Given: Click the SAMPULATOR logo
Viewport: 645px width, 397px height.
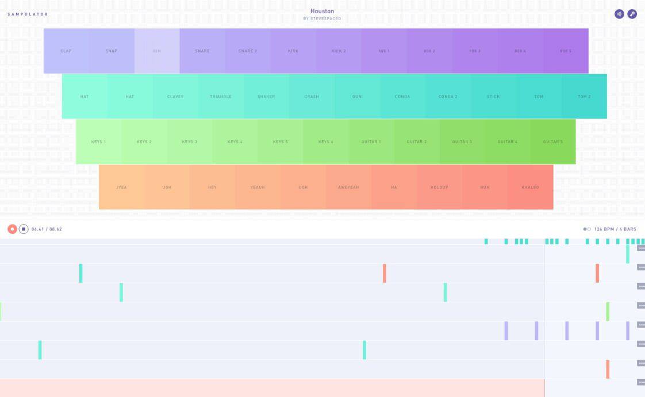Looking at the screenshot, I should [x=27, y=14].
